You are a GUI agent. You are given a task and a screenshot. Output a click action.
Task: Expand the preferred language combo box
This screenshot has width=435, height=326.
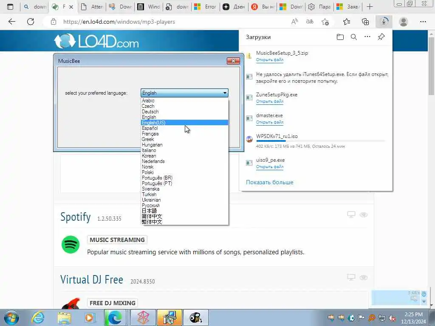point(184,93)
